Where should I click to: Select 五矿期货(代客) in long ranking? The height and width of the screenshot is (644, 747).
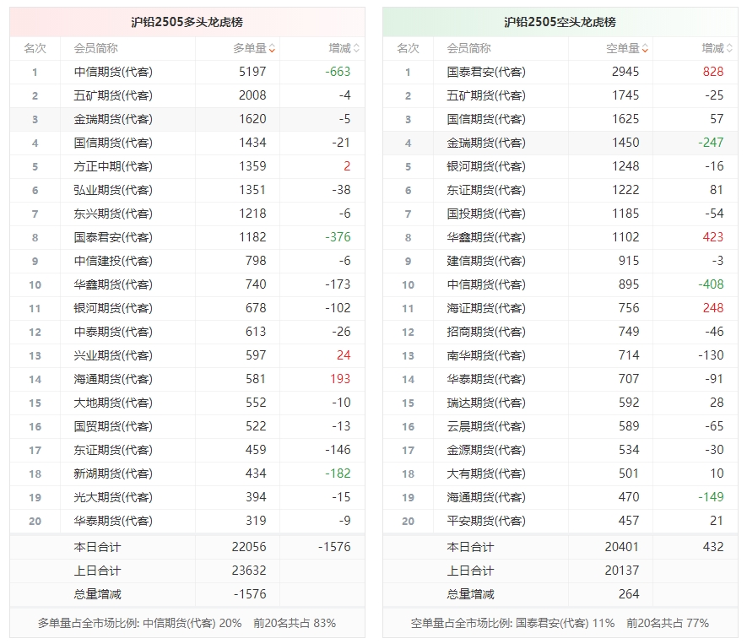coord(113,95)
